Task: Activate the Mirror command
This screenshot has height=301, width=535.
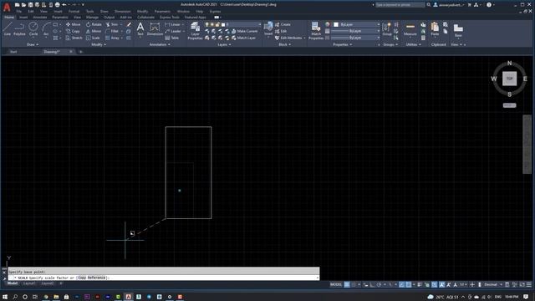Action: click(x=94, y=31)
